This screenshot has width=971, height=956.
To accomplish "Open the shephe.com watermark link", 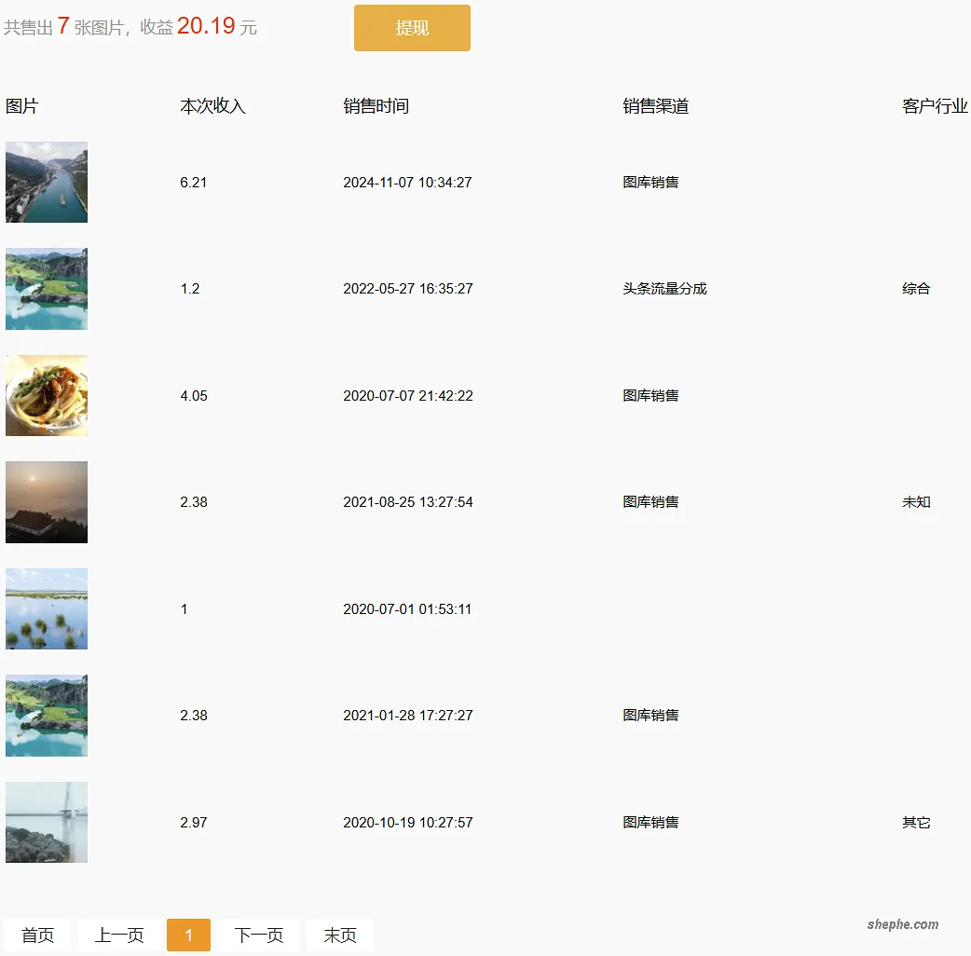I will [x=902, y=924].
